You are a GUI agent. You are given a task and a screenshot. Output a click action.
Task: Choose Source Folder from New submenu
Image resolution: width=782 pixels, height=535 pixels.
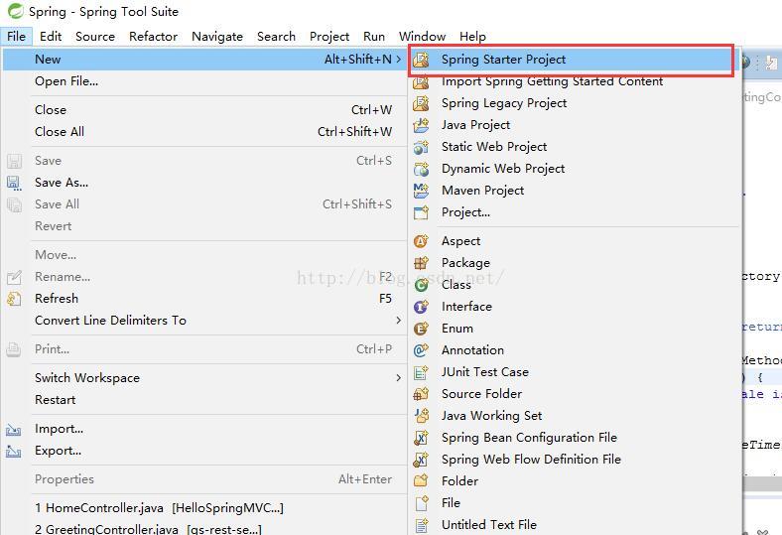[x=575, y=394]
